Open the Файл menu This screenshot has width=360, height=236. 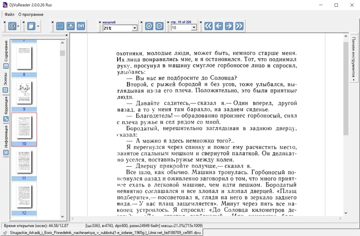click(10, 14)
